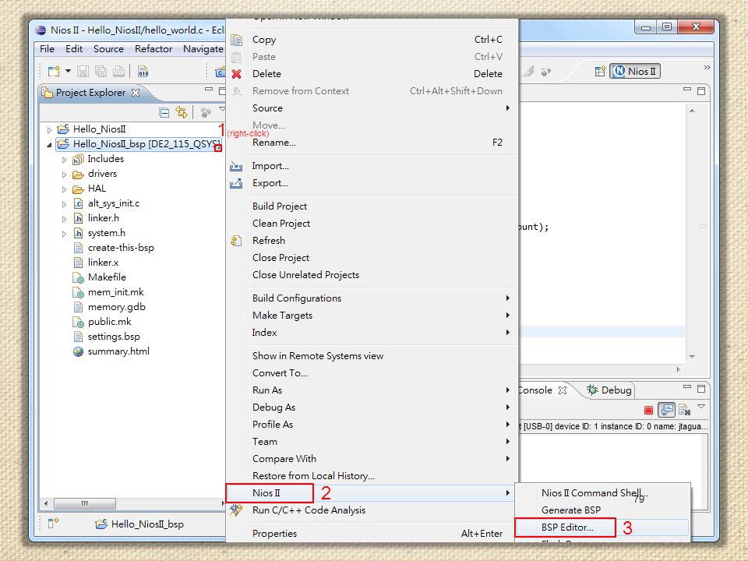This screenshot has width=748, height=561.
Task: Choose Rename... from context menu
Action: [x=372, y=143]
